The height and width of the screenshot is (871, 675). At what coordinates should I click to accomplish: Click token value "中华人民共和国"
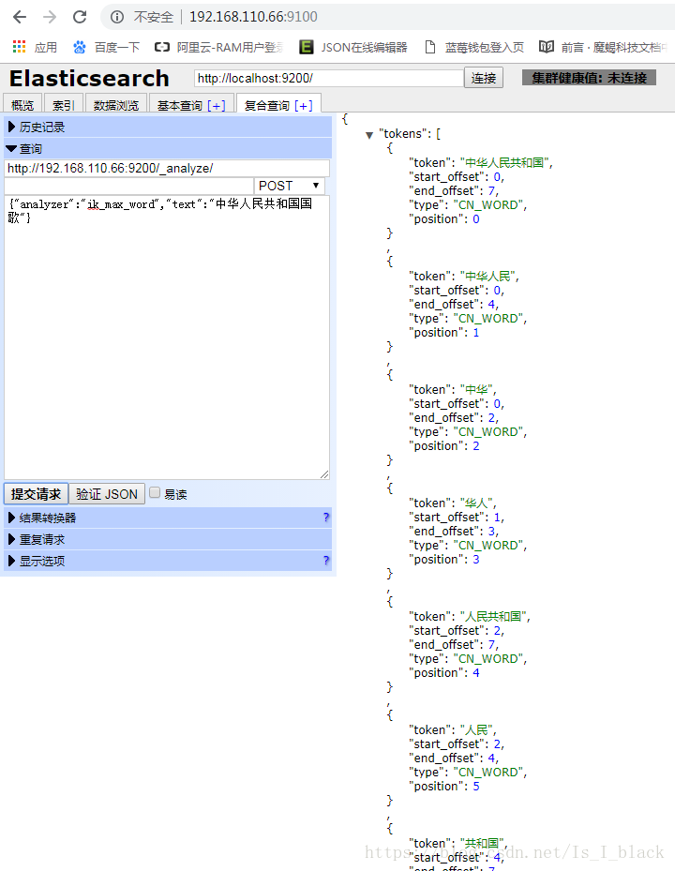504,163
